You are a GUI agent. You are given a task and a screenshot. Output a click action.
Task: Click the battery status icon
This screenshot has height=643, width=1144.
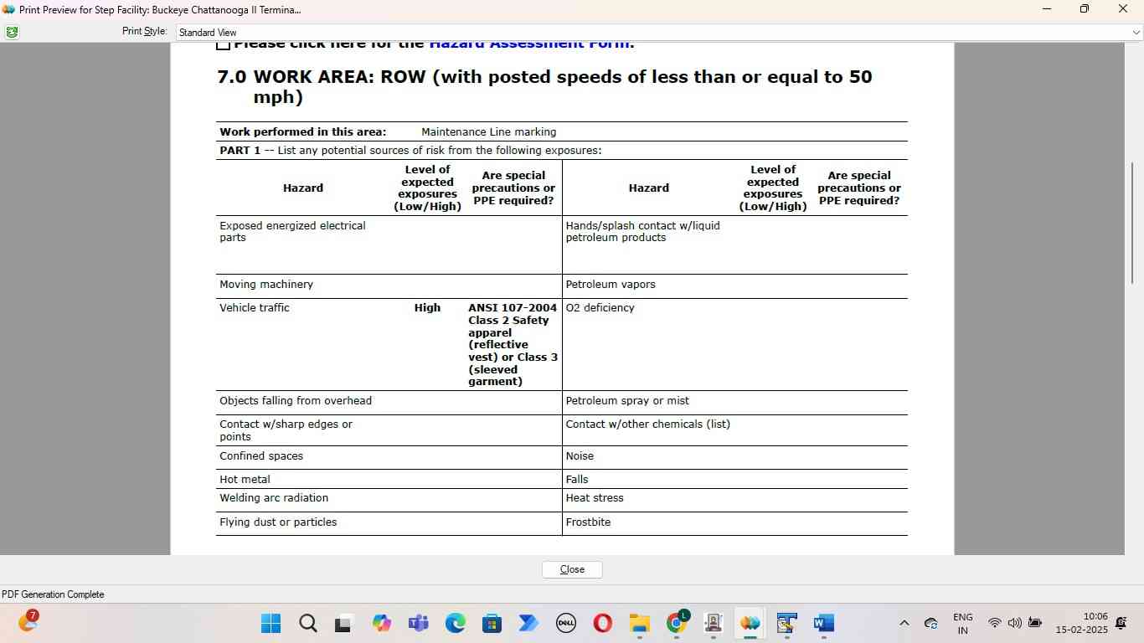point(1034,623)
